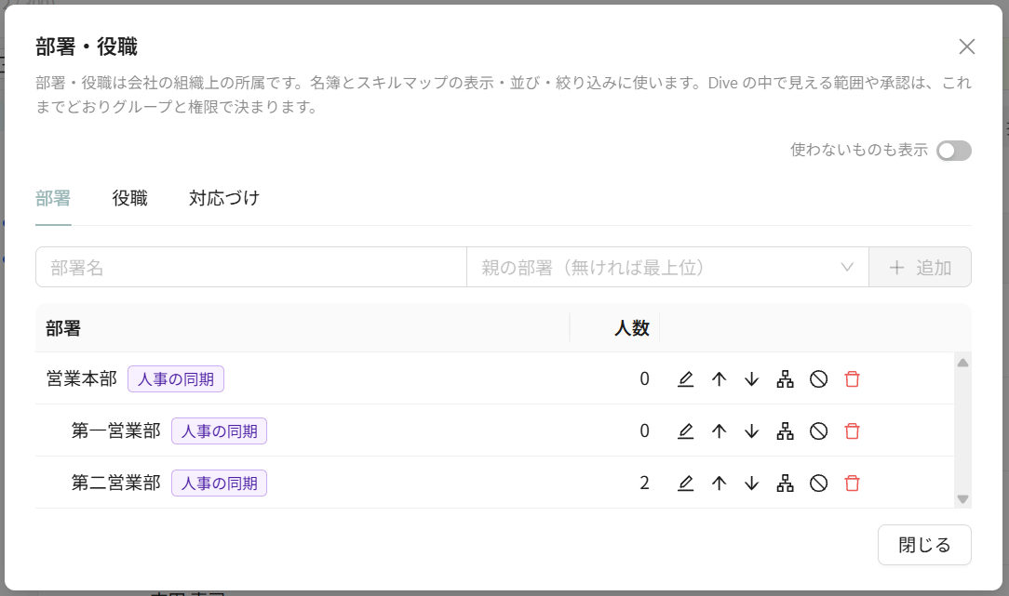Image resolution: width=1009 pixels, height=596 pixels.
Task: Change parent department of 第一営業部
Action: 785,431
